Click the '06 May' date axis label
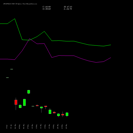This screenshot has width=133, height=133. [24, 126]
